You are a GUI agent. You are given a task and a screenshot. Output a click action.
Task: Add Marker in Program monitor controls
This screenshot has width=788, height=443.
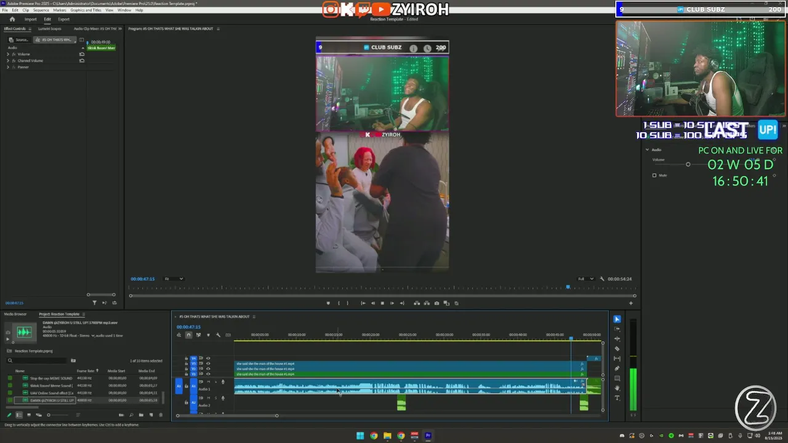(328, 303)
